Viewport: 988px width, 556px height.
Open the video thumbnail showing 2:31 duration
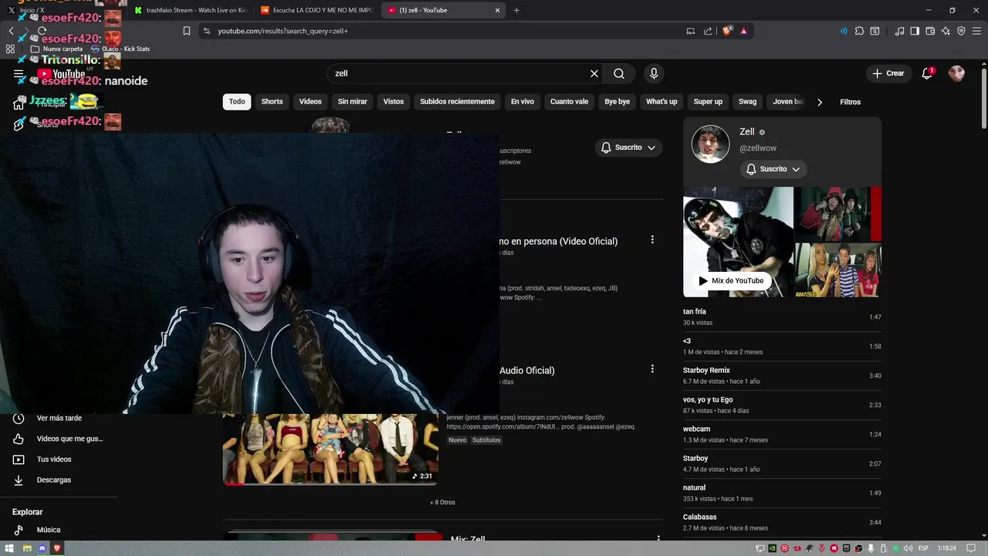(330, 449)
